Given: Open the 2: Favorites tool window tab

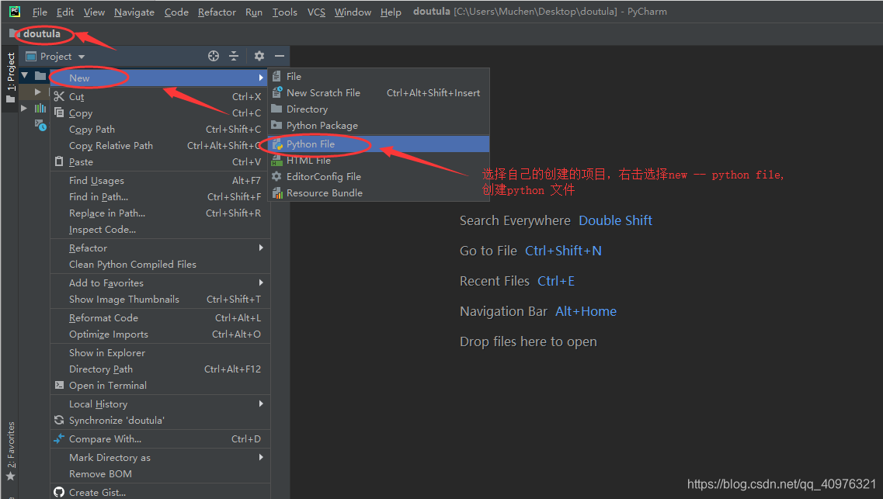Looking at the screenshot, I should click(11, 452).
